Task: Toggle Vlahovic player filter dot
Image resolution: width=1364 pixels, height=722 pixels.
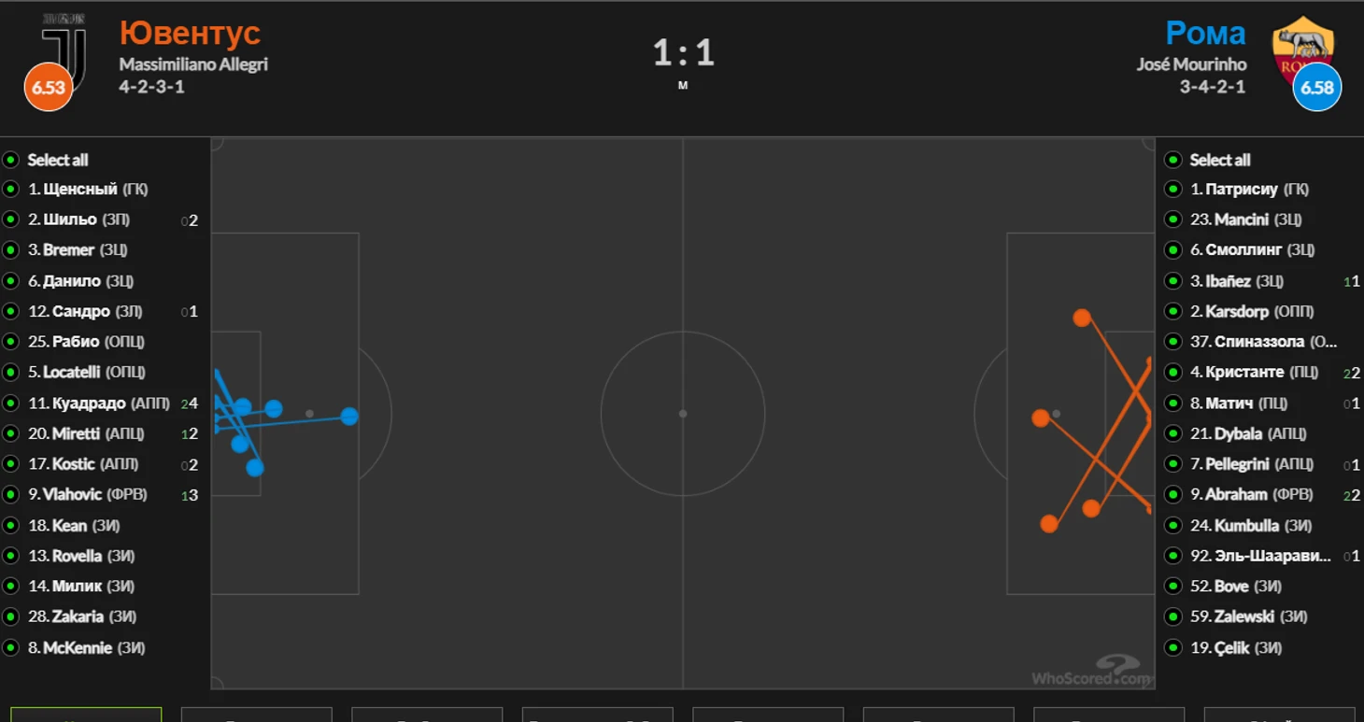Action: click(11, 494)
